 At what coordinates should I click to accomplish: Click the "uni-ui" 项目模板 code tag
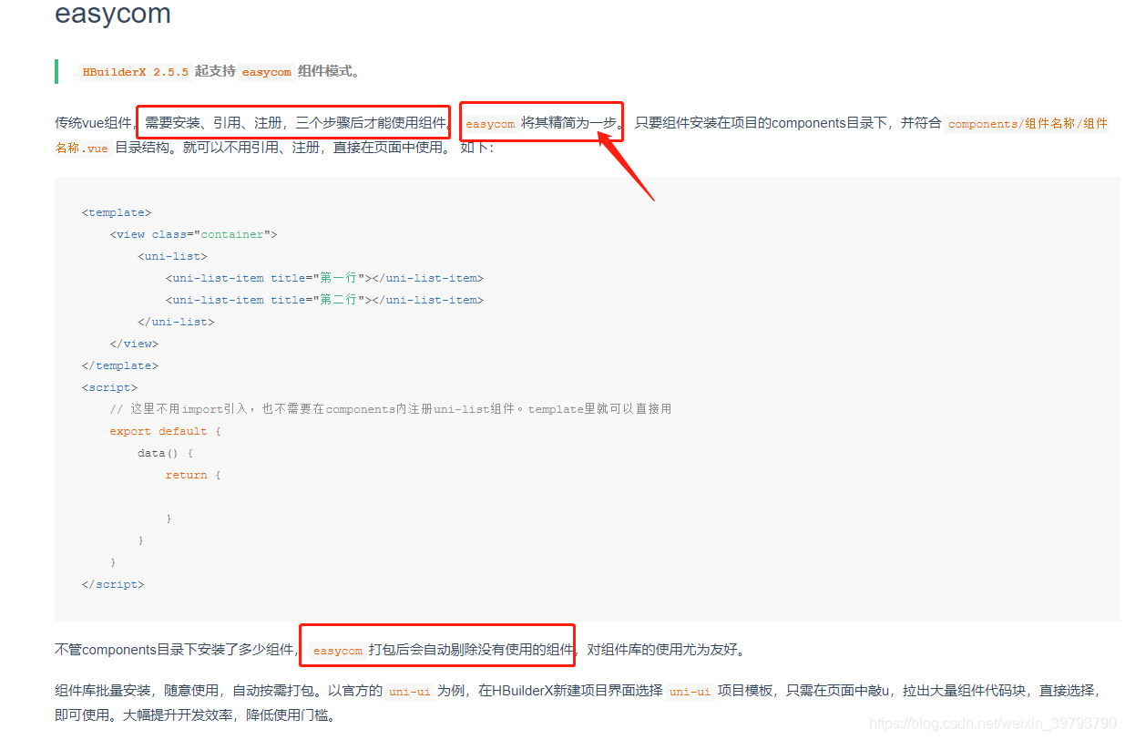pyautogui.click(x=690, y=691)
